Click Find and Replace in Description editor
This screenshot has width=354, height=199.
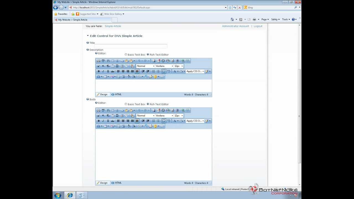pyautogui.click(x=108, y=61)
